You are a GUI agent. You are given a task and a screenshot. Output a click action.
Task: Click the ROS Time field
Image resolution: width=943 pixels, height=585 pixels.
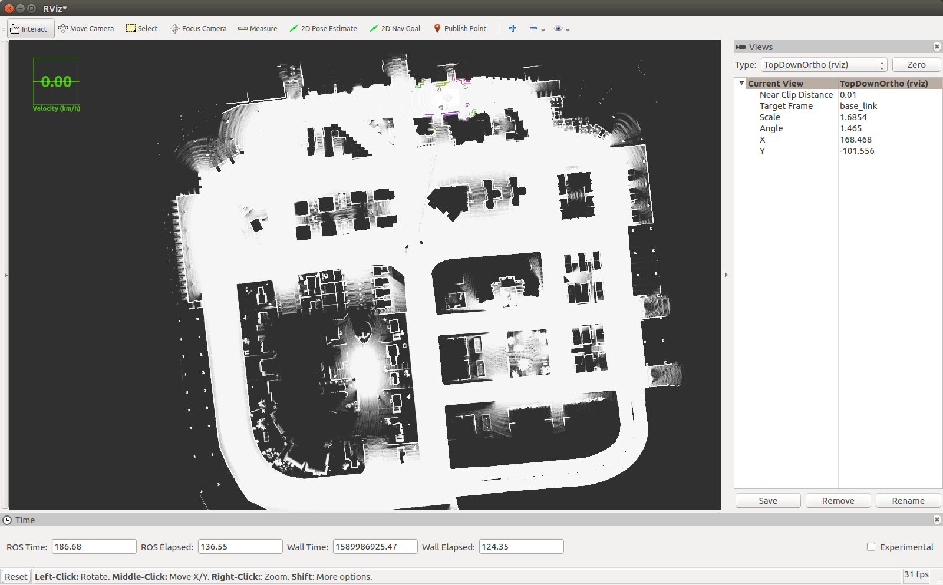point(94,547)
